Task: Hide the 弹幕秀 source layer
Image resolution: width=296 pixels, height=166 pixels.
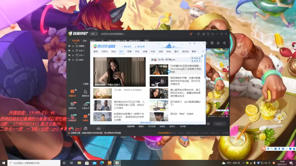Action: pos(69,46)
